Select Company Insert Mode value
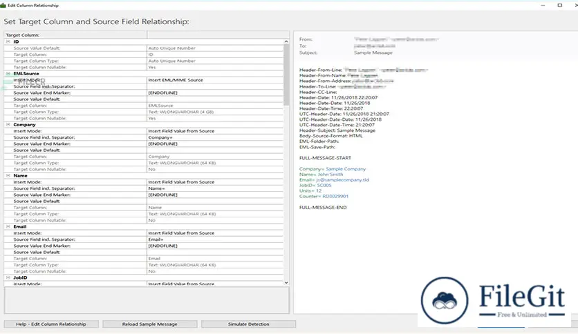The image size is (578, 334). click(215, 131)
